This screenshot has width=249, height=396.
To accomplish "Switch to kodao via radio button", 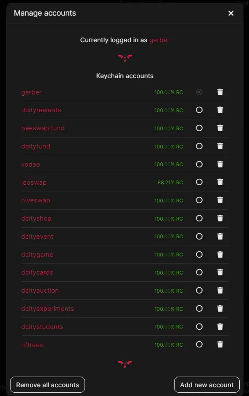I will point(199,164).
